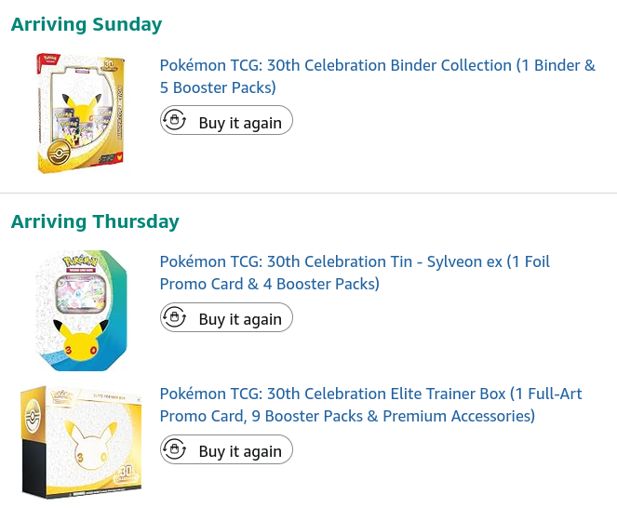
Task: Open the 30th Celebration Binder Collection product link
Action: (377, 76)
